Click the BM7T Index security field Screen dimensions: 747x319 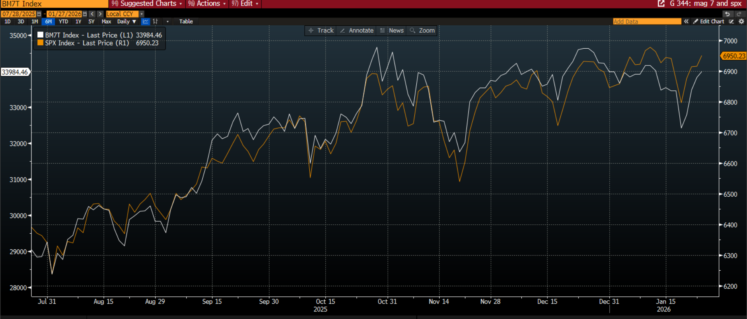tap(54, 4)
